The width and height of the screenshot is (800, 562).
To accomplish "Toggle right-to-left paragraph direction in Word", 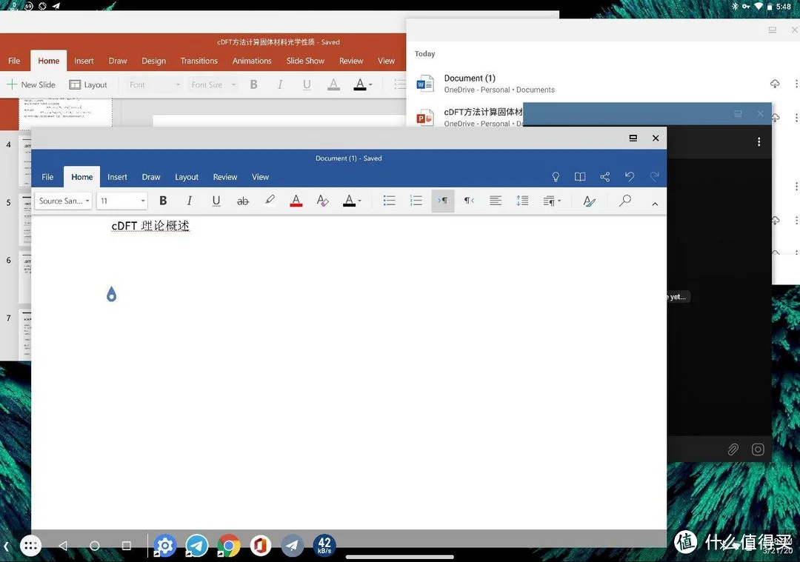I will click(469, 201).
